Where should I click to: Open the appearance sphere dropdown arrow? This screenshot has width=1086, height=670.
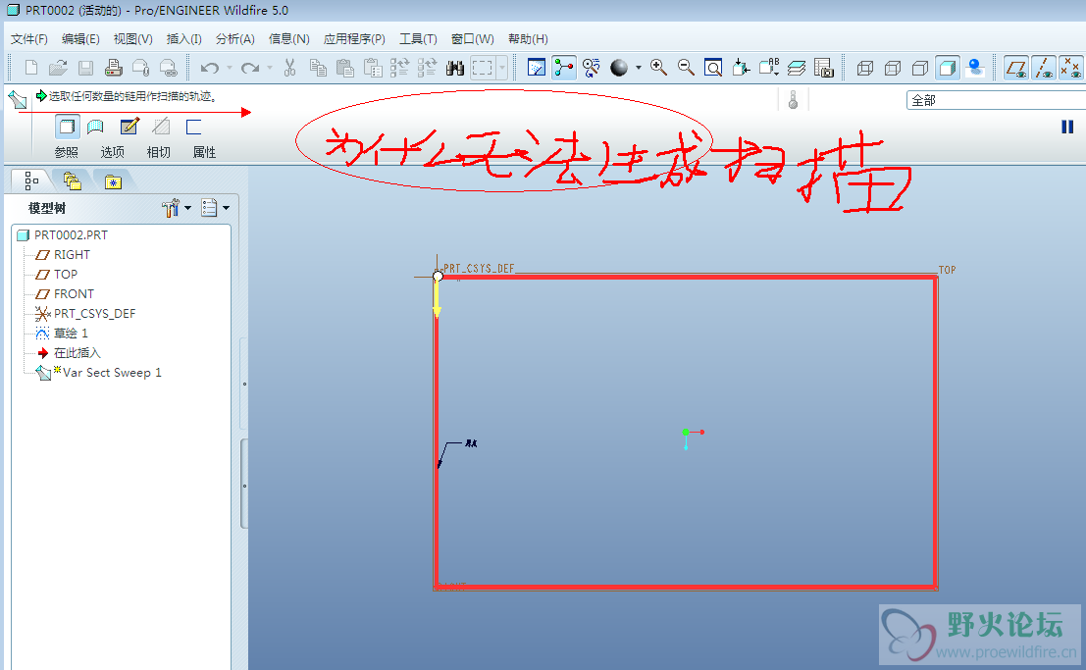pos(638,68)
